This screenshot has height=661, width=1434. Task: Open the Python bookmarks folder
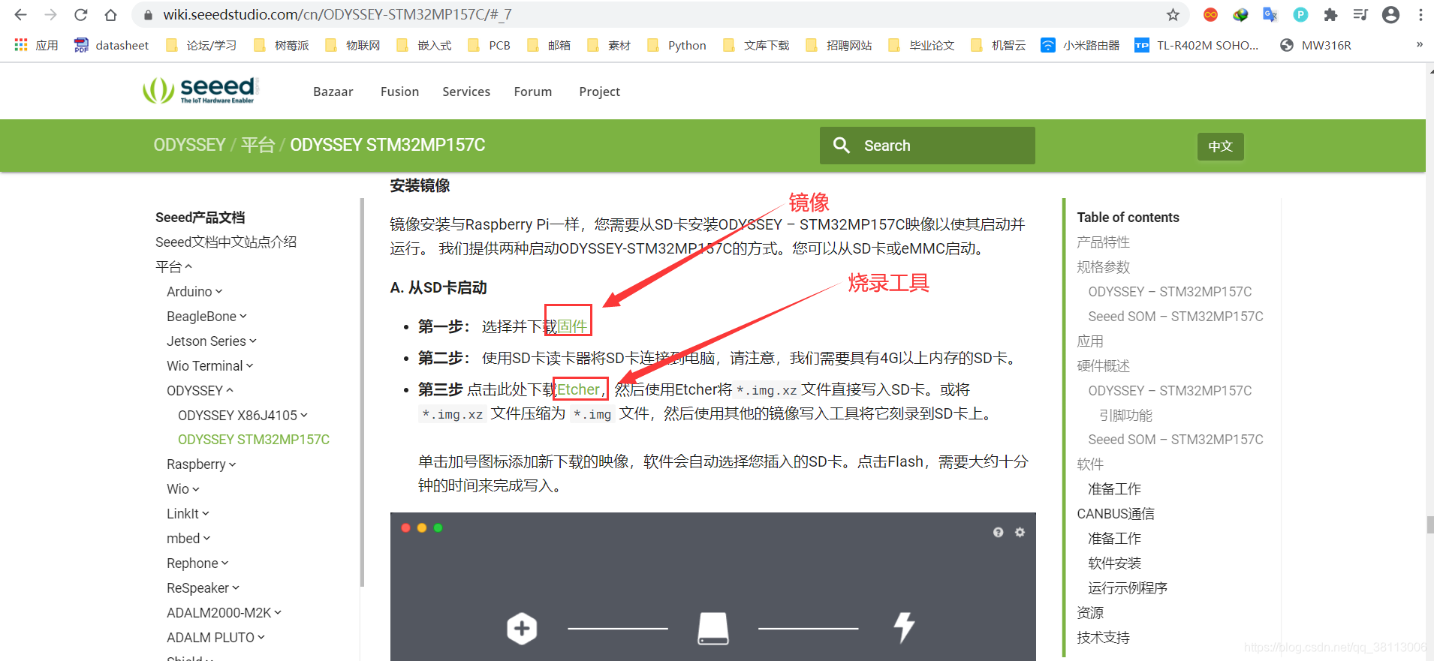[676, 45]
